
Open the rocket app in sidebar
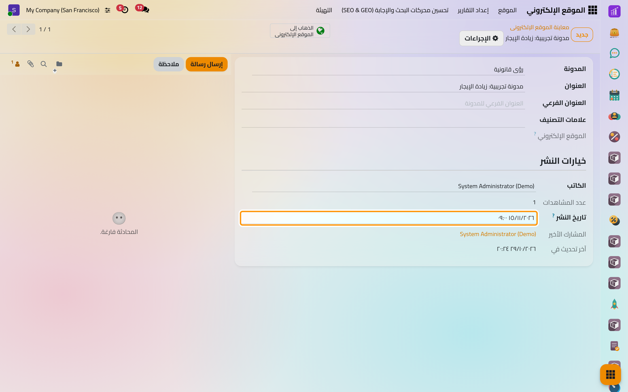tap(614, 304)
